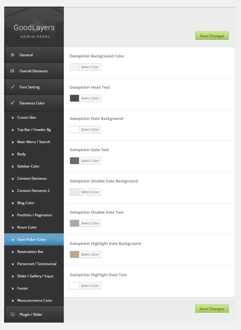Screen dimensions: 241x330
Task: Click the arrow icon beside Room Color
Action: (12, 228)
